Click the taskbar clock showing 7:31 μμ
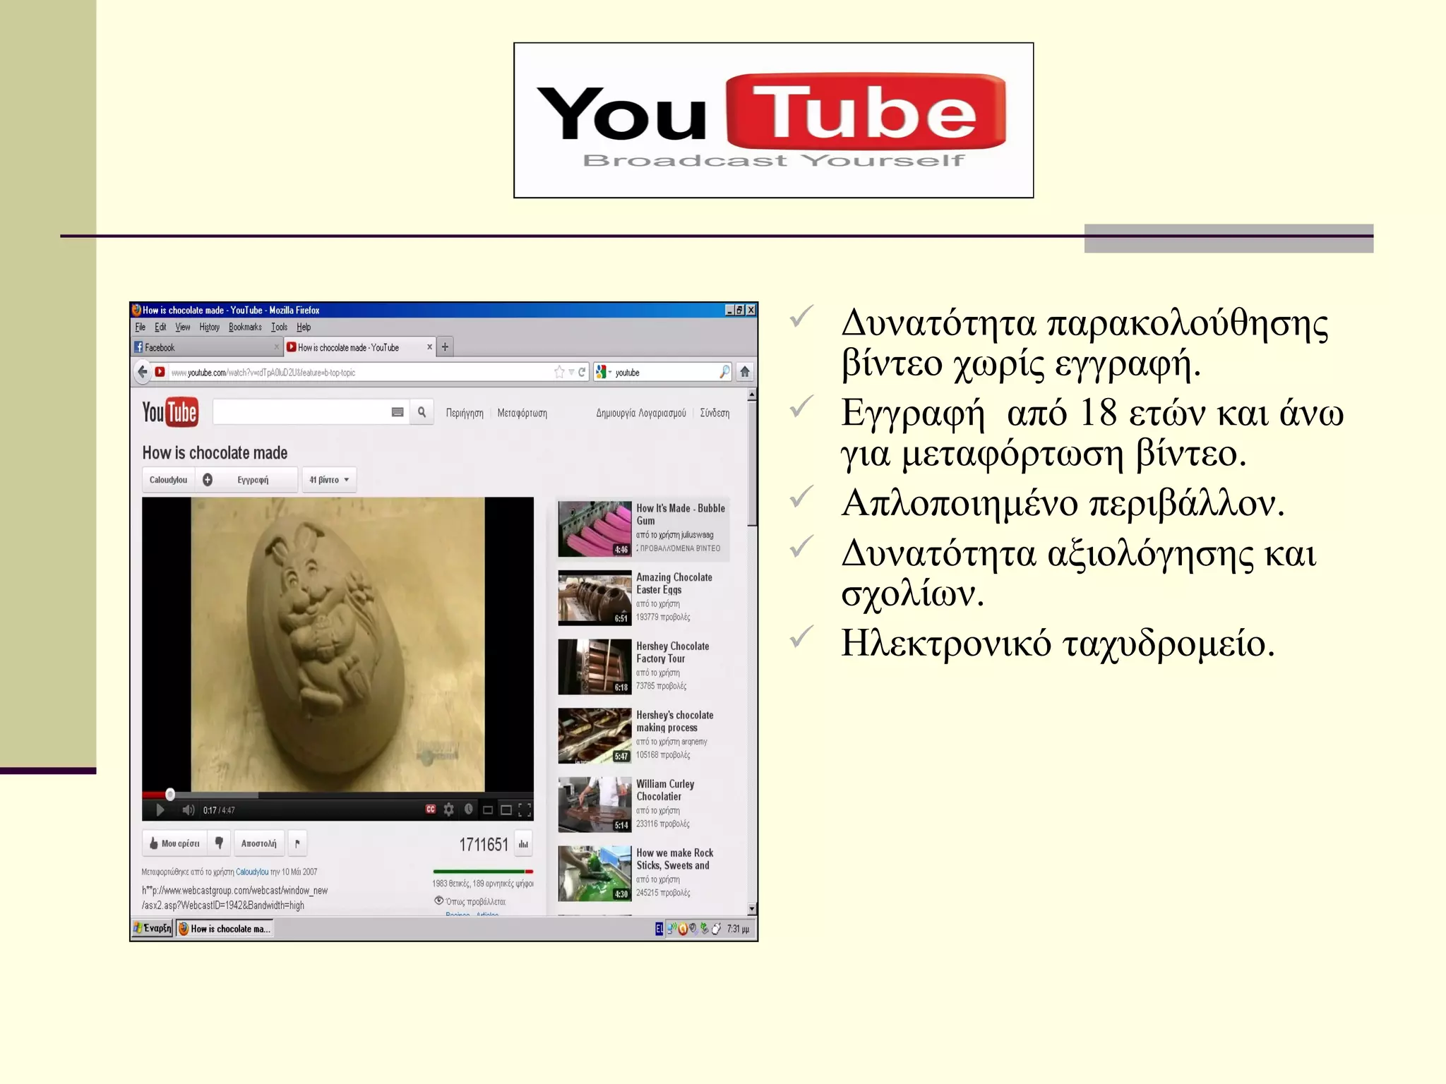This screenshot has width=1446, height=1084. (739, 929)
